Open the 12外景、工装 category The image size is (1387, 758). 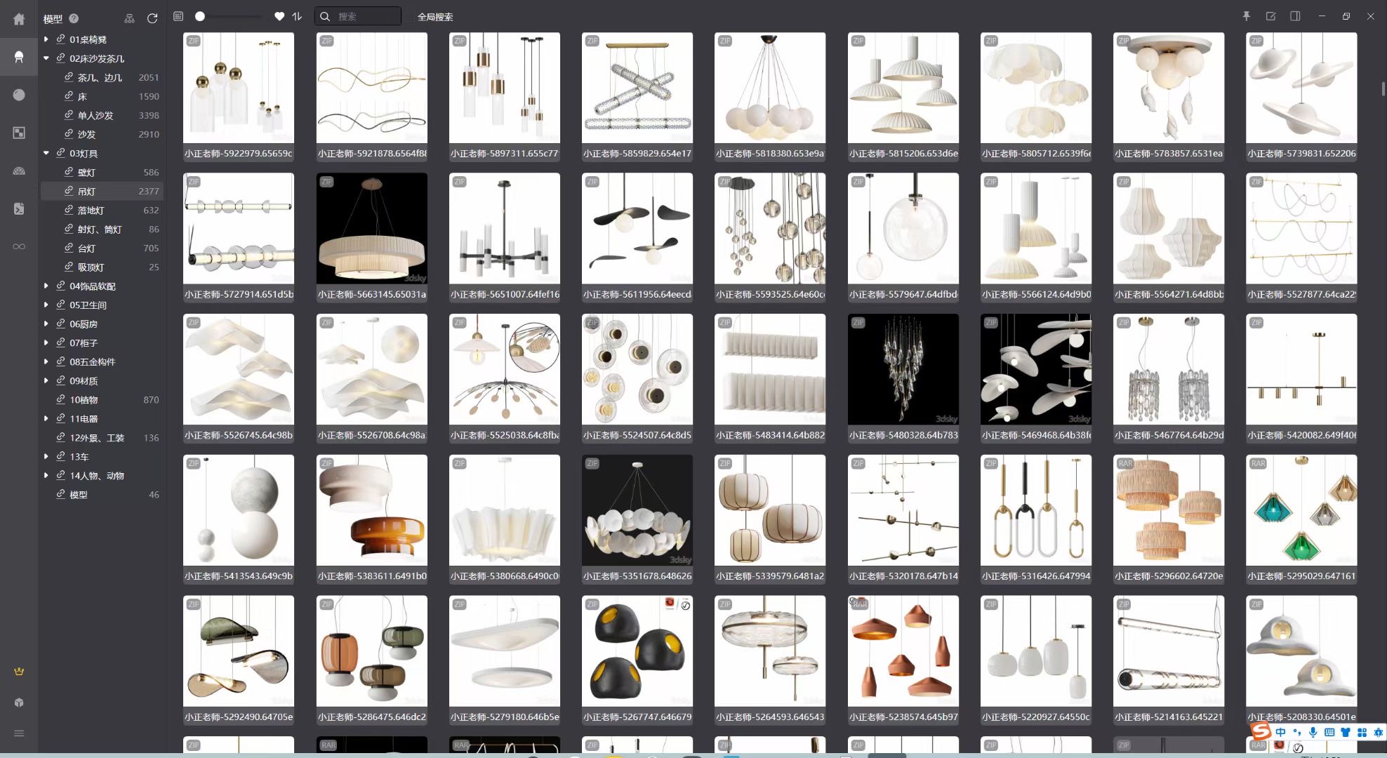pyautogui.click(x=102, y=437)
